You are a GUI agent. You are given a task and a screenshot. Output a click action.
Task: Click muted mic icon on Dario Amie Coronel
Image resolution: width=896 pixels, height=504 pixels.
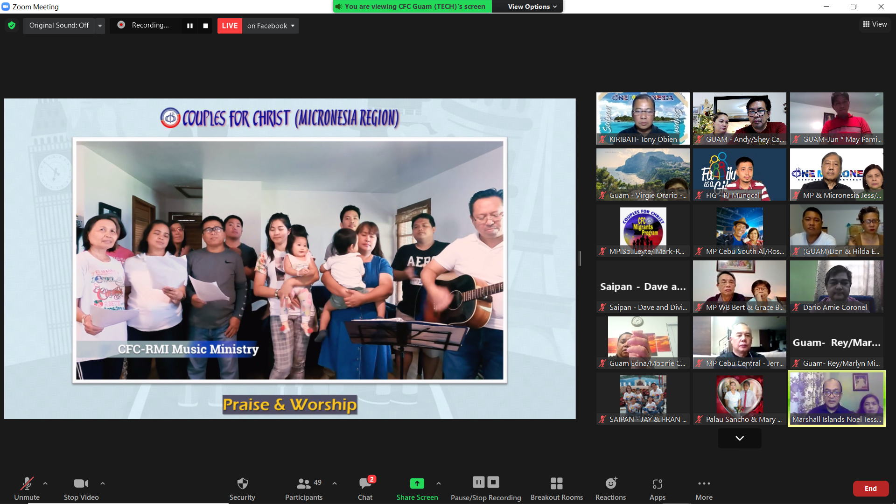796,307
